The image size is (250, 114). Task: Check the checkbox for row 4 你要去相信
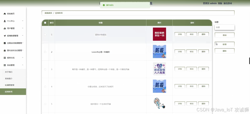[45, 87]
